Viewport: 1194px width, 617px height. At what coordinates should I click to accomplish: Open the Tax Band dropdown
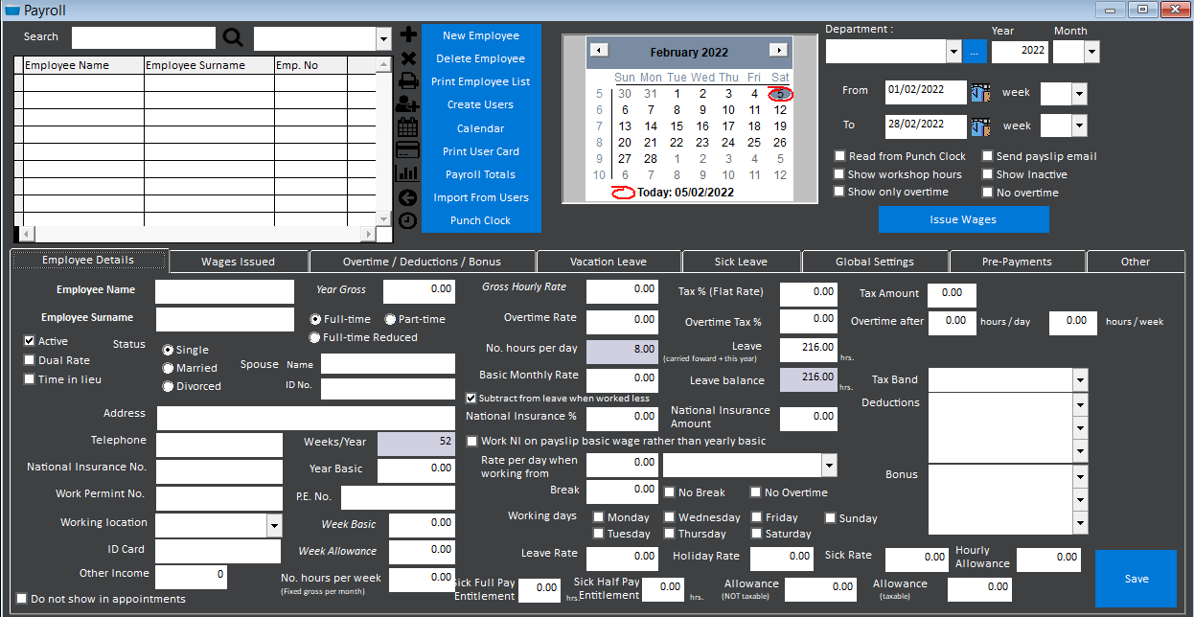point(1081,379)
